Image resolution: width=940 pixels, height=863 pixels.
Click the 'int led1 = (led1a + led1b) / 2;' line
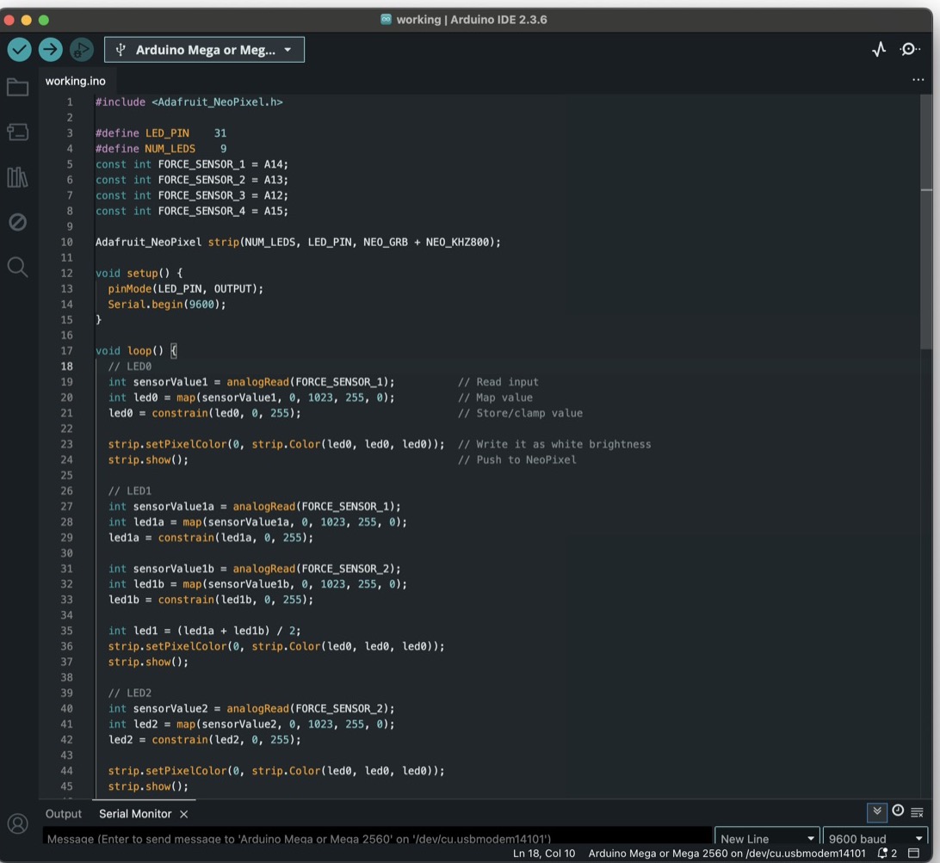pyautogui.click(x=204, y=631)
